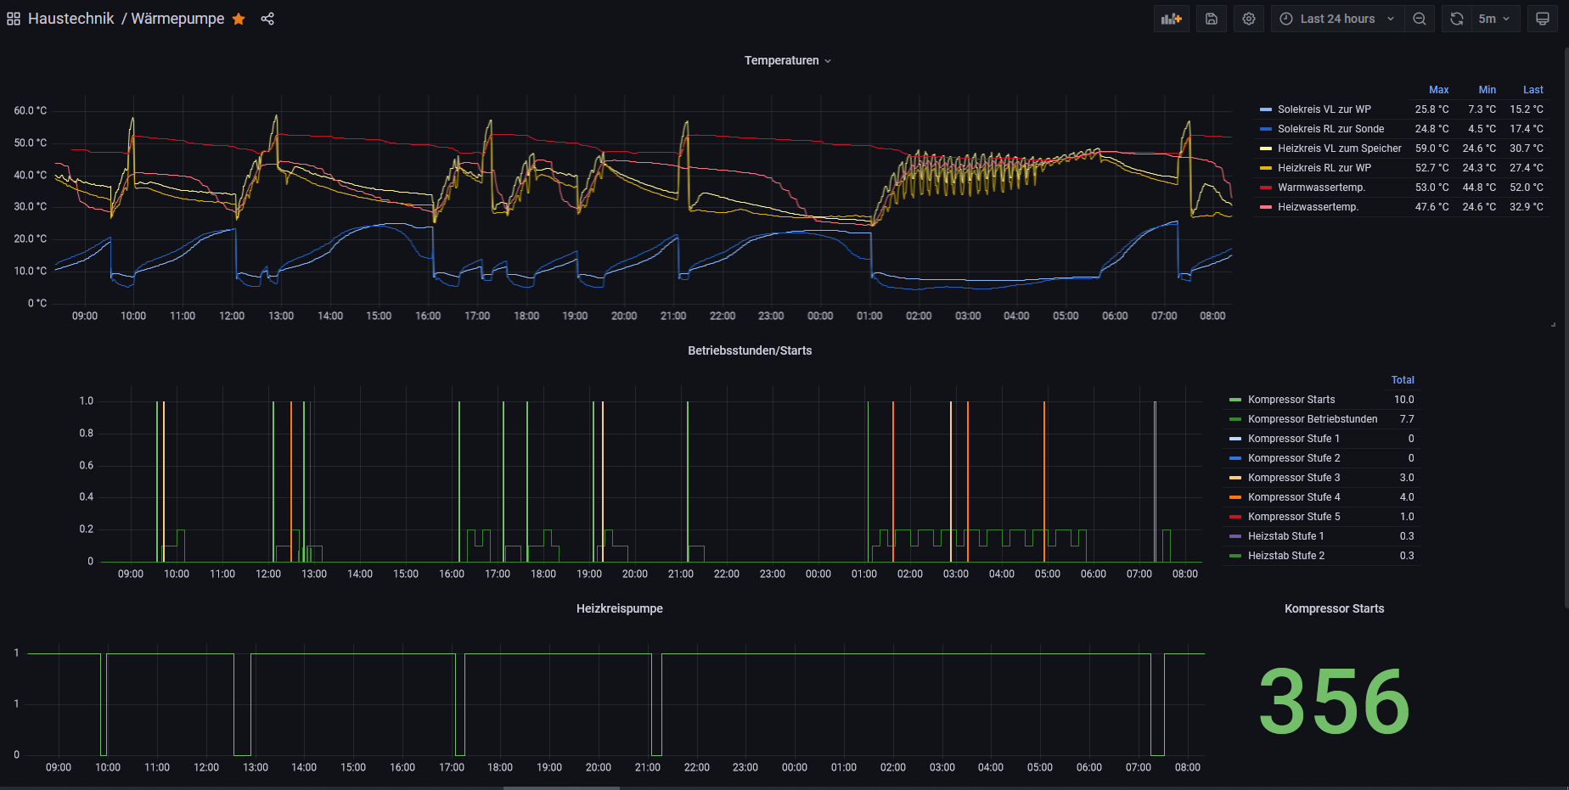This screenshot has width=1569, height=790.
Task: Toggle Kompressor Stufe 3 series
Action: (x=1294, y=478)
